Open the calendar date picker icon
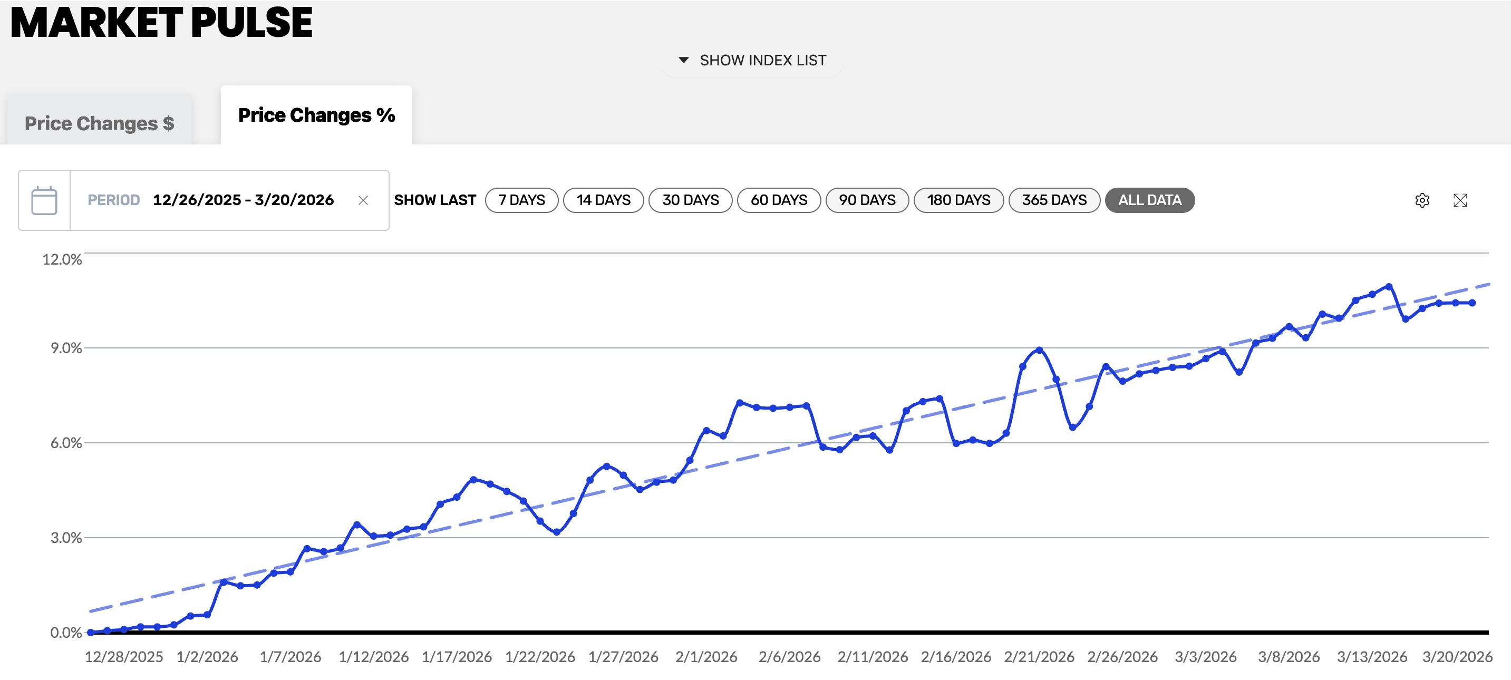Image resolution: width=1511 pixels, height=680 pixels. coord(44,201)
